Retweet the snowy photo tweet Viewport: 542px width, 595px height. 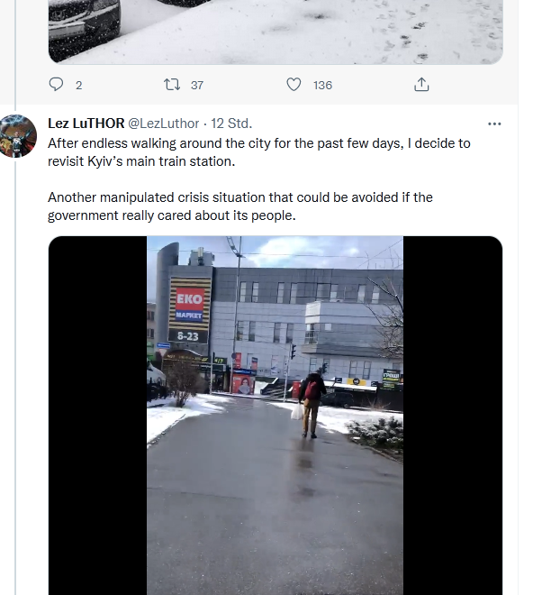click(172, 84)
